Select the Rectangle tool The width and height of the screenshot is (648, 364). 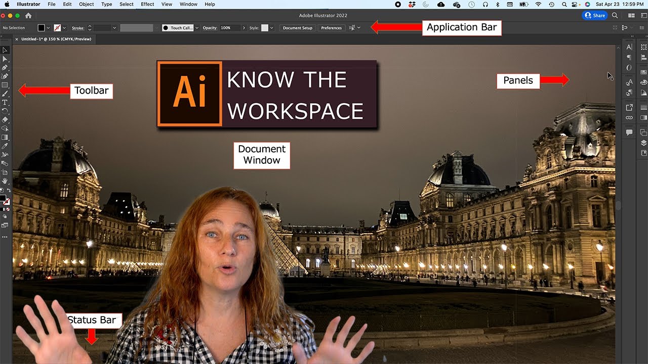(x=5, y=85)
